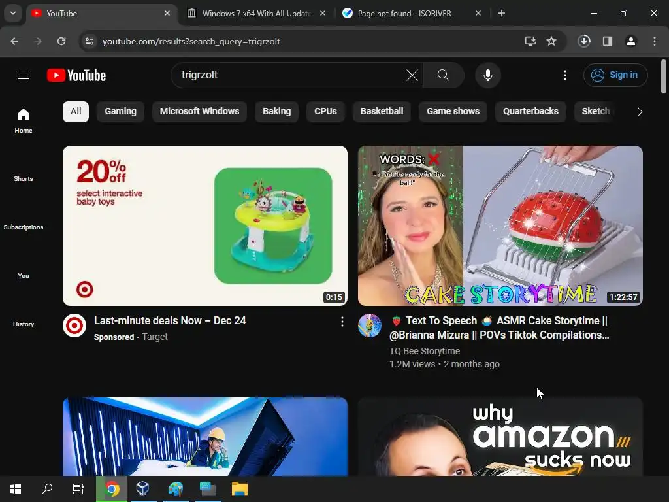Click the TQ Bee Storytime channel avatar

(x=370, y=326)
